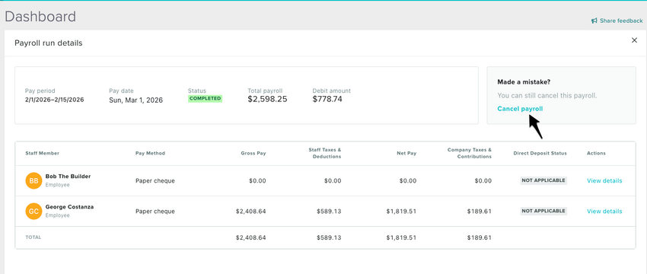Select the Bob The Builder name
This screenshot has height=274, width=647.
[68, 177]
